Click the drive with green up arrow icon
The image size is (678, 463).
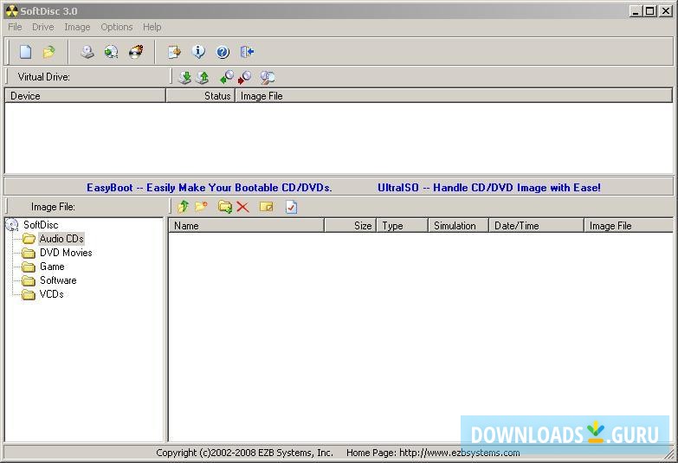pyautogui.click(x=203, y=77)
